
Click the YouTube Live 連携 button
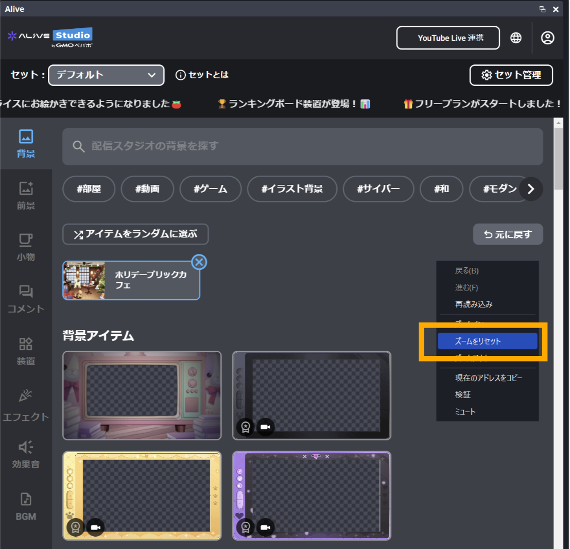447,38
